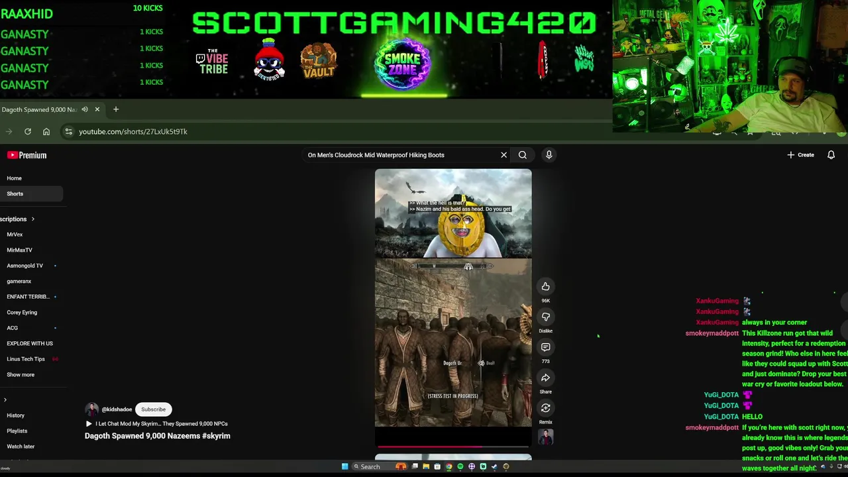Click the search magnifier button

[x=523, y=155]
